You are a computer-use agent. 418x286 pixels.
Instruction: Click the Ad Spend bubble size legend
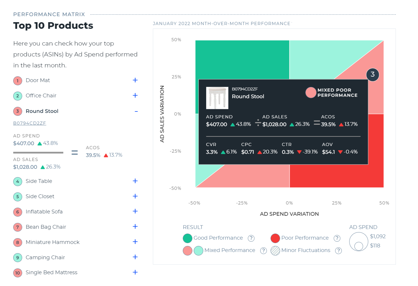pos(358,242)
